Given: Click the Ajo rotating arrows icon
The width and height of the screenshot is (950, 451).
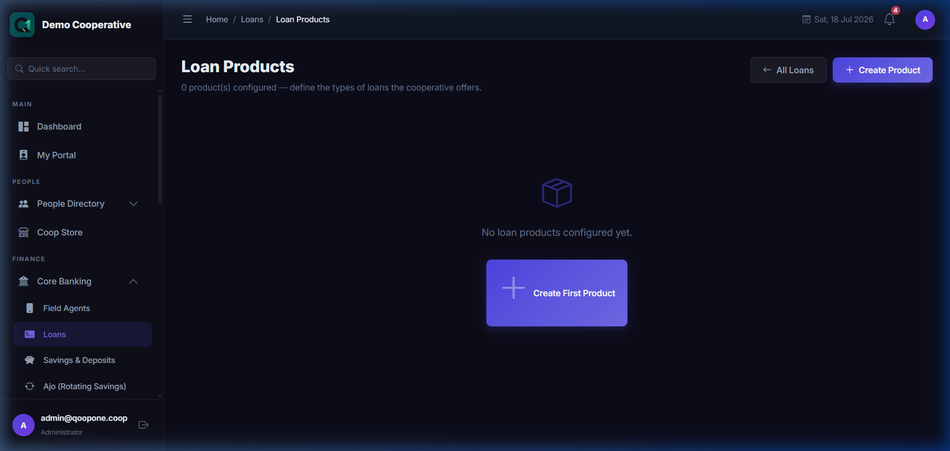Looking at the screenshot, I should click(x=30, y=386).
